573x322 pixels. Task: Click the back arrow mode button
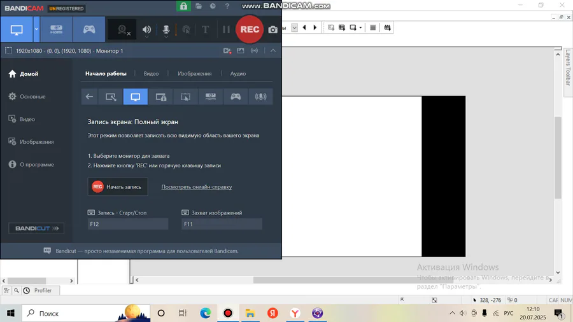coord(89,97)
